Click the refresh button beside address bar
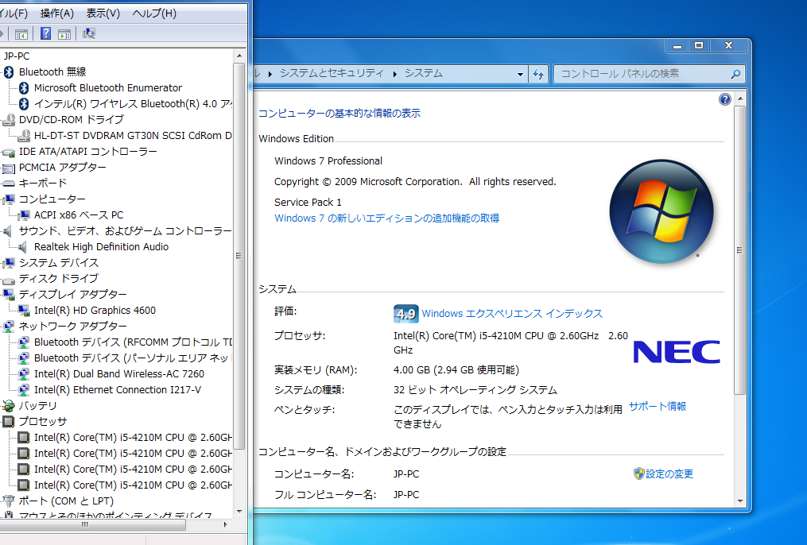Viewport: 807px width, 545px height. 538,74
